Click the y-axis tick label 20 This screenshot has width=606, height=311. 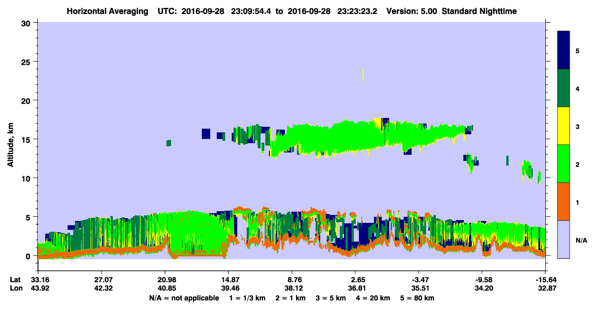pos(27,100)
